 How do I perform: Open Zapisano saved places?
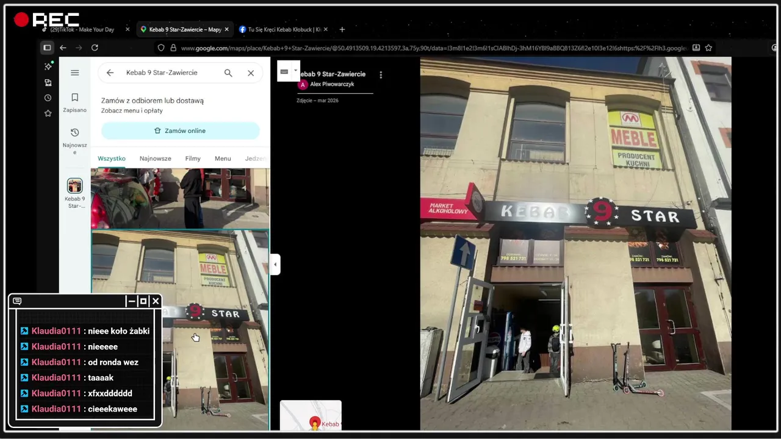pyautogui.click(x=74, y=102)
